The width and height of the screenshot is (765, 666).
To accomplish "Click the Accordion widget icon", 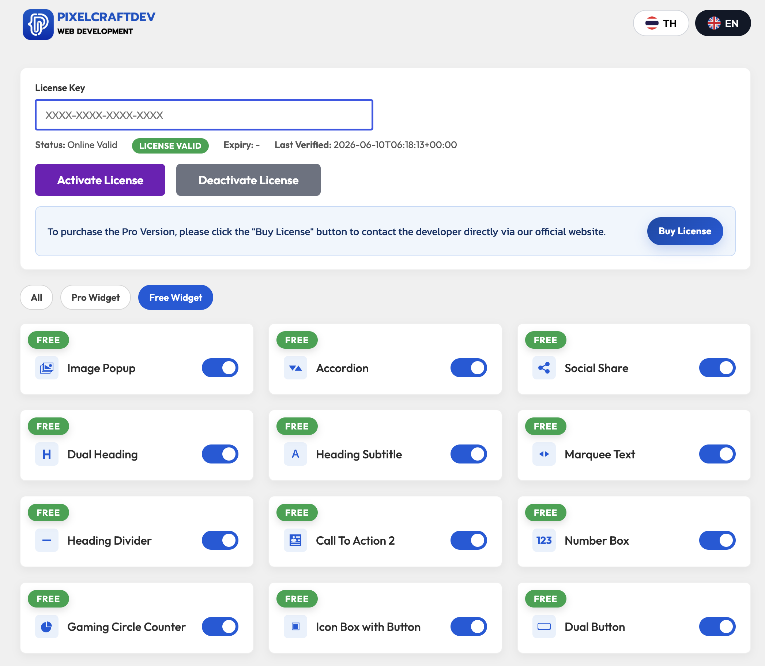I will (x=295, y=368).
